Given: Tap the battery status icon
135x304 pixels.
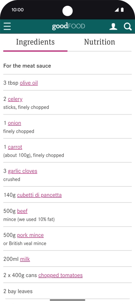Looking at the screenshot, I should [122, 10].
